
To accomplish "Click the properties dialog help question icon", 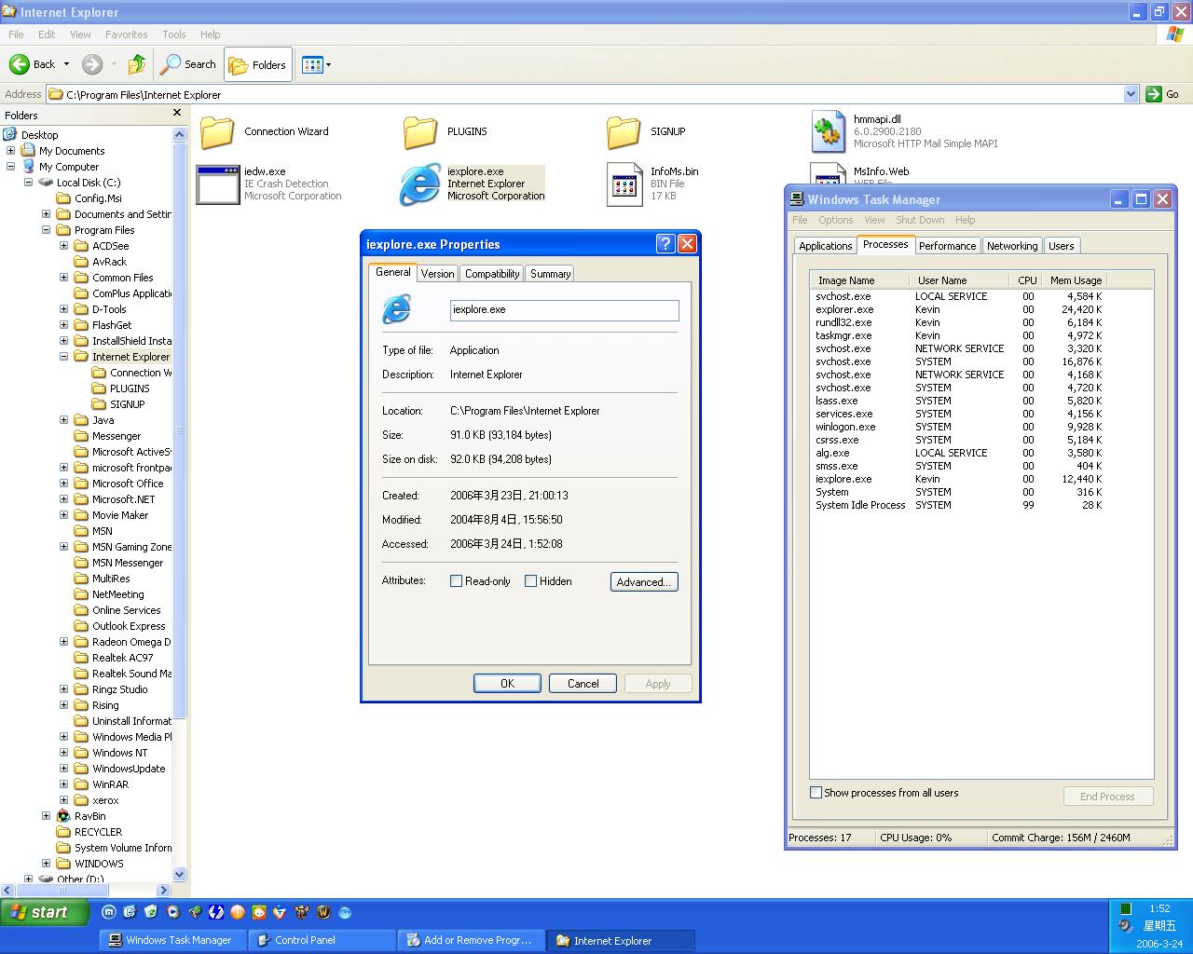I will pyautogui.click(x=665, y=244).
